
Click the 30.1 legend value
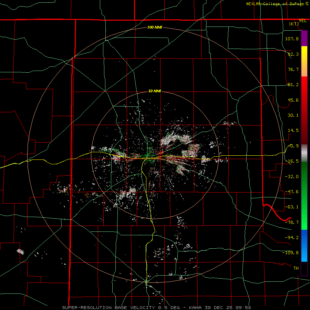coord(293,115)
